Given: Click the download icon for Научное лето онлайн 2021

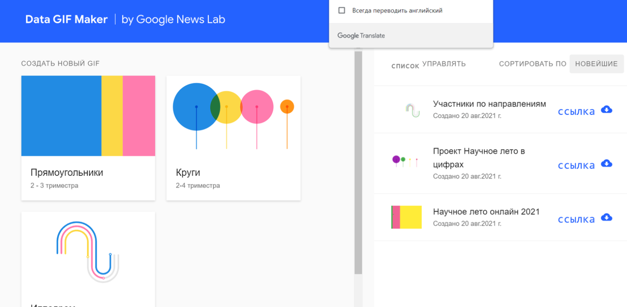Looking at the screenshot, I should point(606,217).
